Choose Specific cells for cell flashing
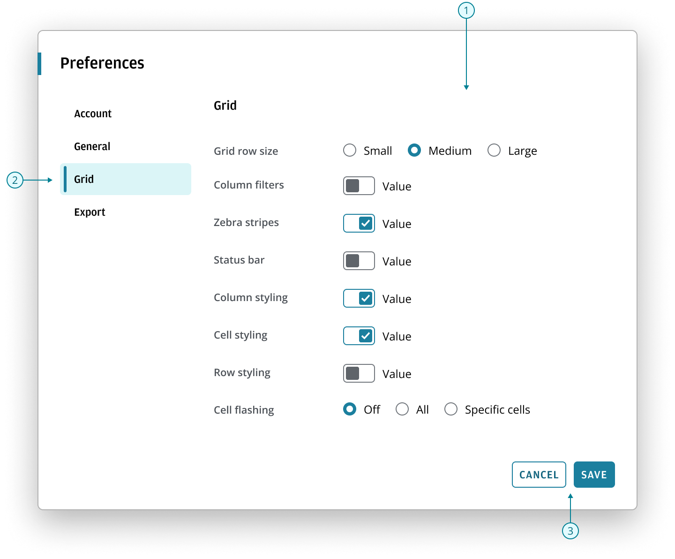The width and height of the screenshot is (675, 559). click(451, 409)
